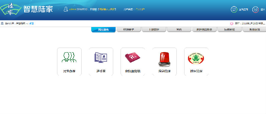Image resolution: width=266 pixels, height=114 pixels.
Task: Click the 返回桌面 home icon
Action: pyautogui.click(x=234, y=9)
